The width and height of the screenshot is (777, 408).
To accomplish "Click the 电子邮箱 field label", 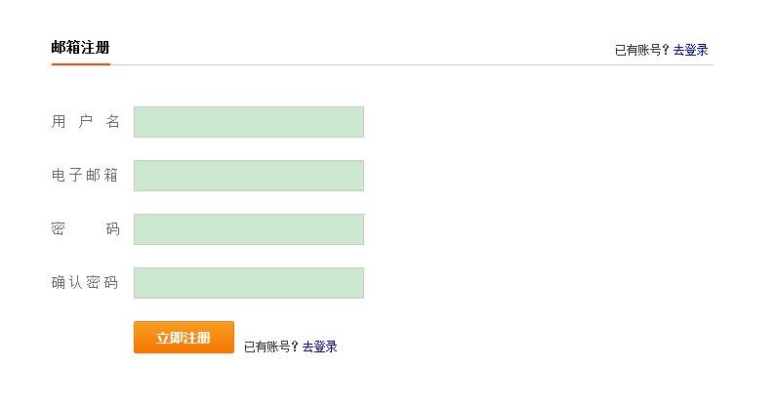I will point(85,176).
